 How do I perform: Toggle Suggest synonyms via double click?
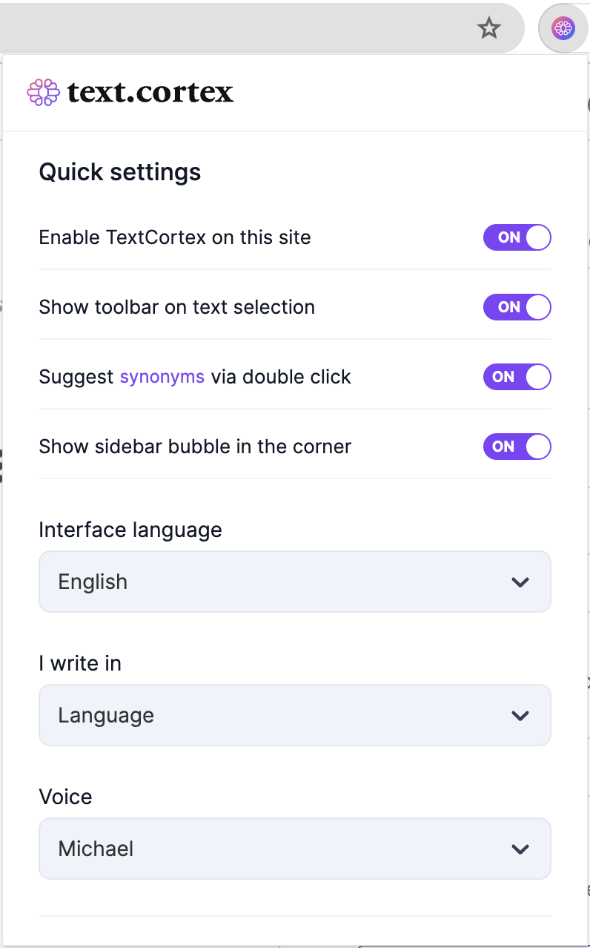coord(517,377)
